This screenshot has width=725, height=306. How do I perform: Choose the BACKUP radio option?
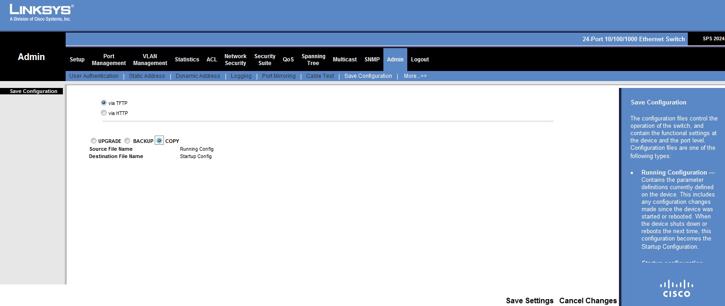127,141
